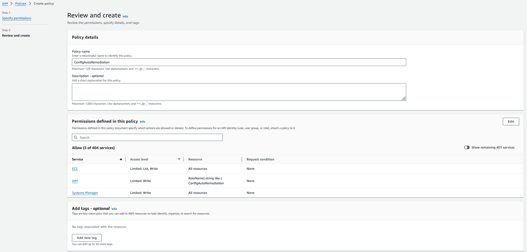Go to Specify permissions step
This screenshot has width=527, height=252.
click(17, 18)
